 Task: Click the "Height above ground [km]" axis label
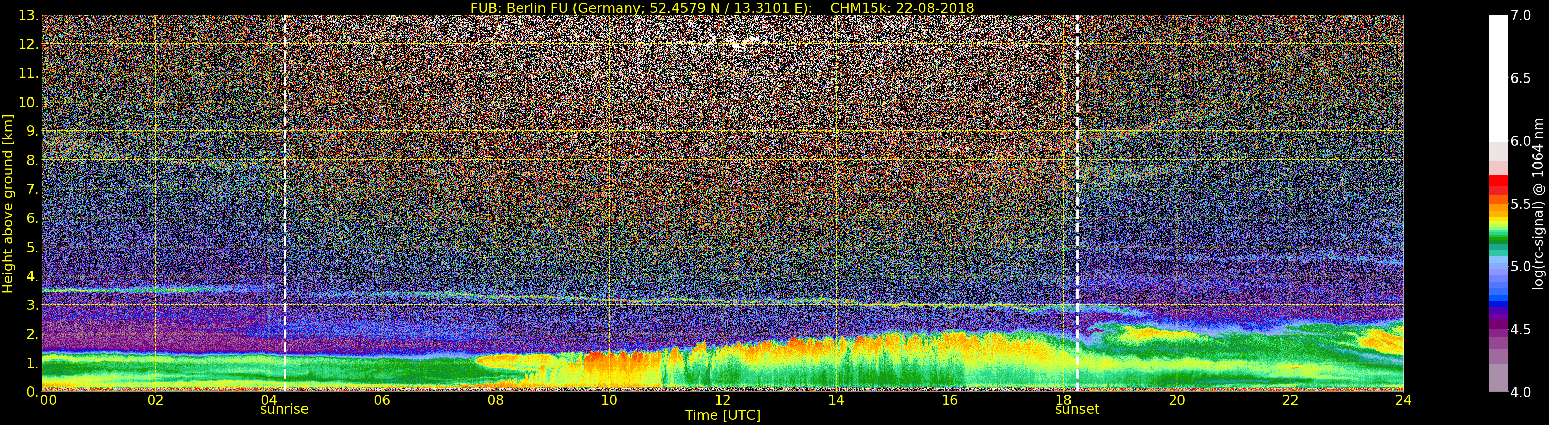point(8,203)
